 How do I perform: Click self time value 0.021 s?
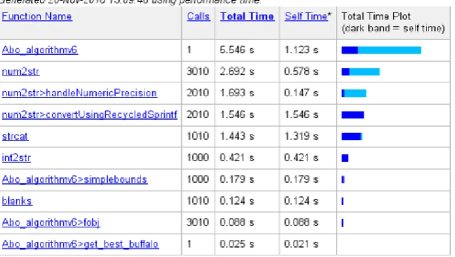(x=301, y=244)
